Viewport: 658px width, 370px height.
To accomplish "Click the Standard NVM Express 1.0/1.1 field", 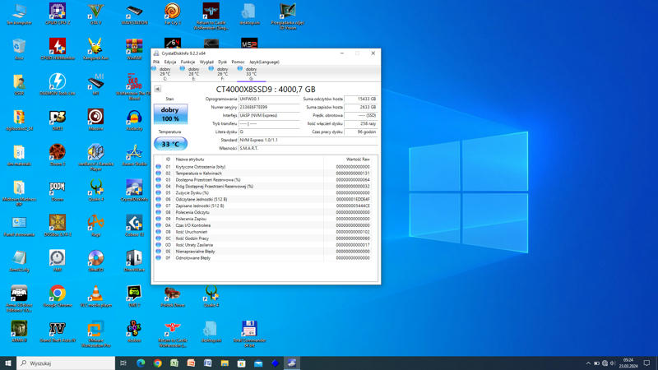I will coord(308,140).
